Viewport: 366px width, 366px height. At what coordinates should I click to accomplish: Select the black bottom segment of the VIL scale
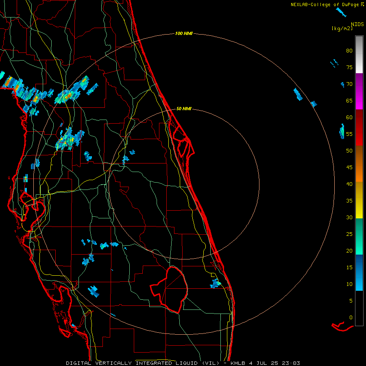click(x=359, y=308)
